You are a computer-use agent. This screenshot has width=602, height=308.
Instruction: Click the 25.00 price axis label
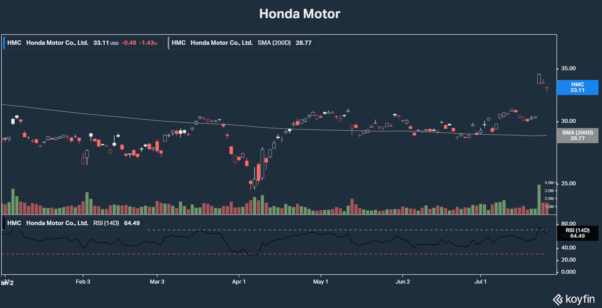click(x=568, y=183)
